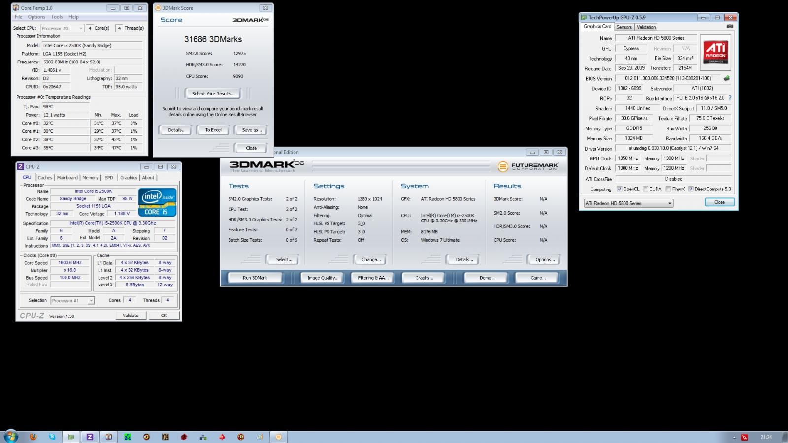Click the ATI Radeon logo in GPU-Z
This screenshot has width=788, height=443.
(716, 52)
